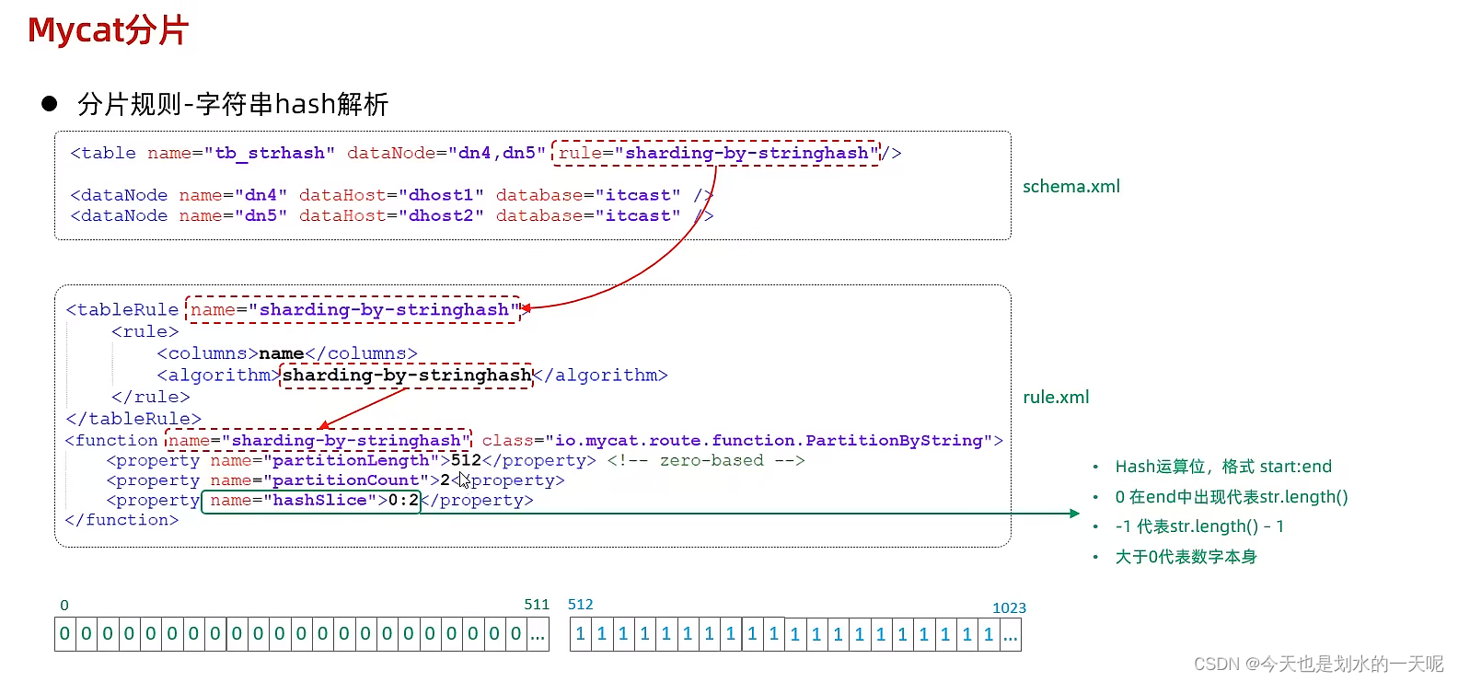Click the "..." cell ending the zeros array
Screen dimensions: 1458x682
[538, 634]
